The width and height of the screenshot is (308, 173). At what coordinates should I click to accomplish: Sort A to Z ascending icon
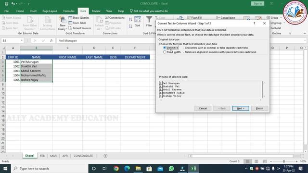(130, 19)
